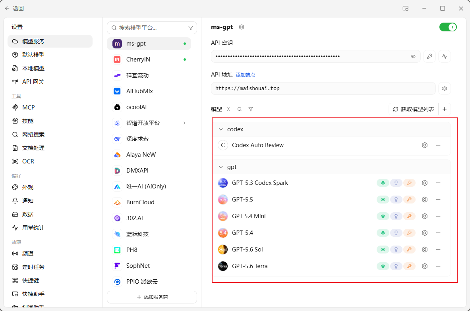The width and height of the screenshot is (470, 311).
Task: Remove GPT-5.4 model
Action: [x=438, y=233]
